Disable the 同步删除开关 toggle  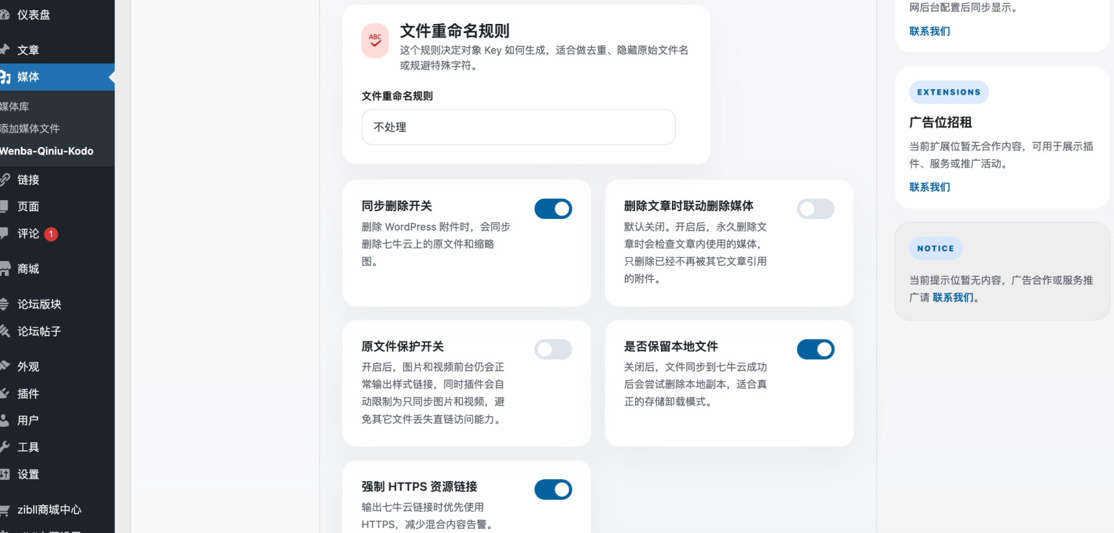coord(553,209)
